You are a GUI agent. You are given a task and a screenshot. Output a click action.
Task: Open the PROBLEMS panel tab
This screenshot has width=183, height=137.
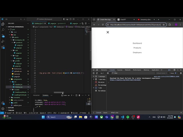click(x=36, y=95)
